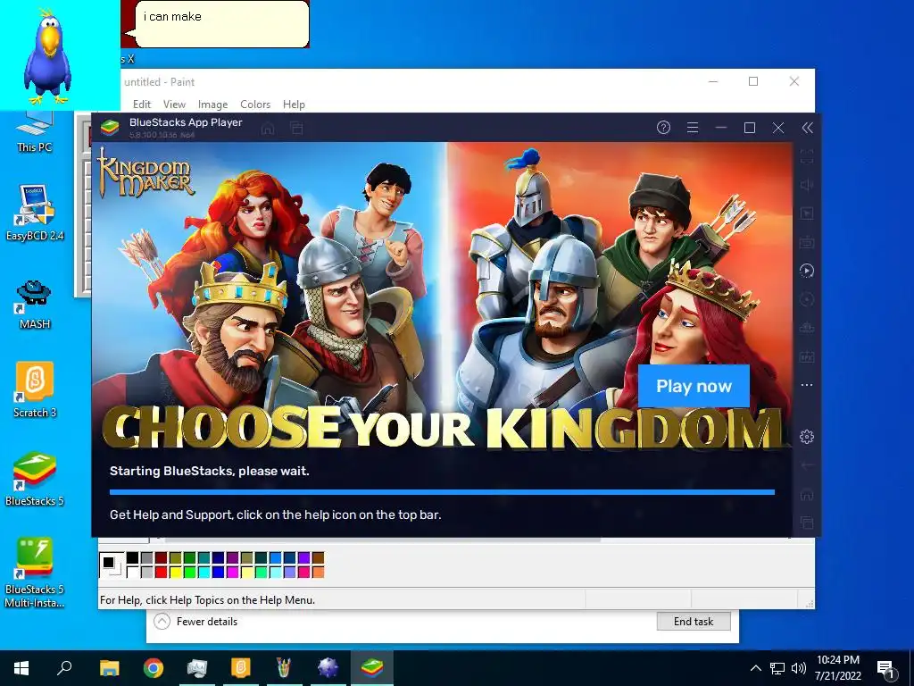
Task: Pick the magenta swatch in Paint palette
Action: 233,573
